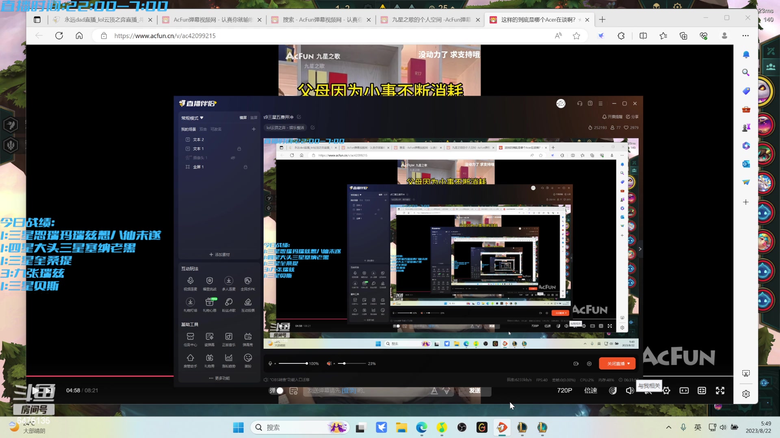Open the 粉丝点歌 fan song request tool

[229, 305]
